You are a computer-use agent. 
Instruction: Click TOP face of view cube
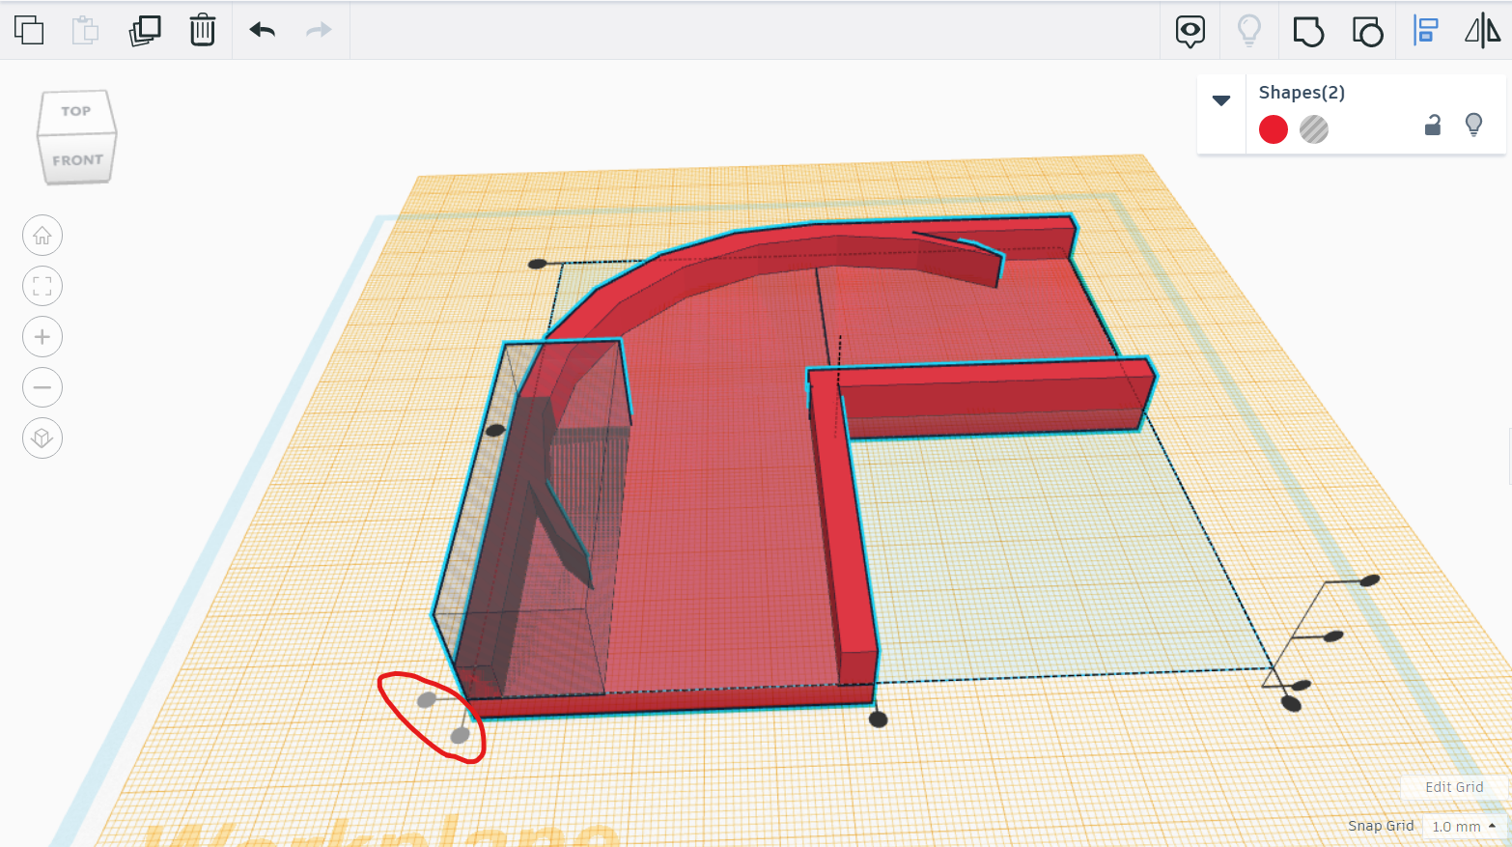coord(76,111)
